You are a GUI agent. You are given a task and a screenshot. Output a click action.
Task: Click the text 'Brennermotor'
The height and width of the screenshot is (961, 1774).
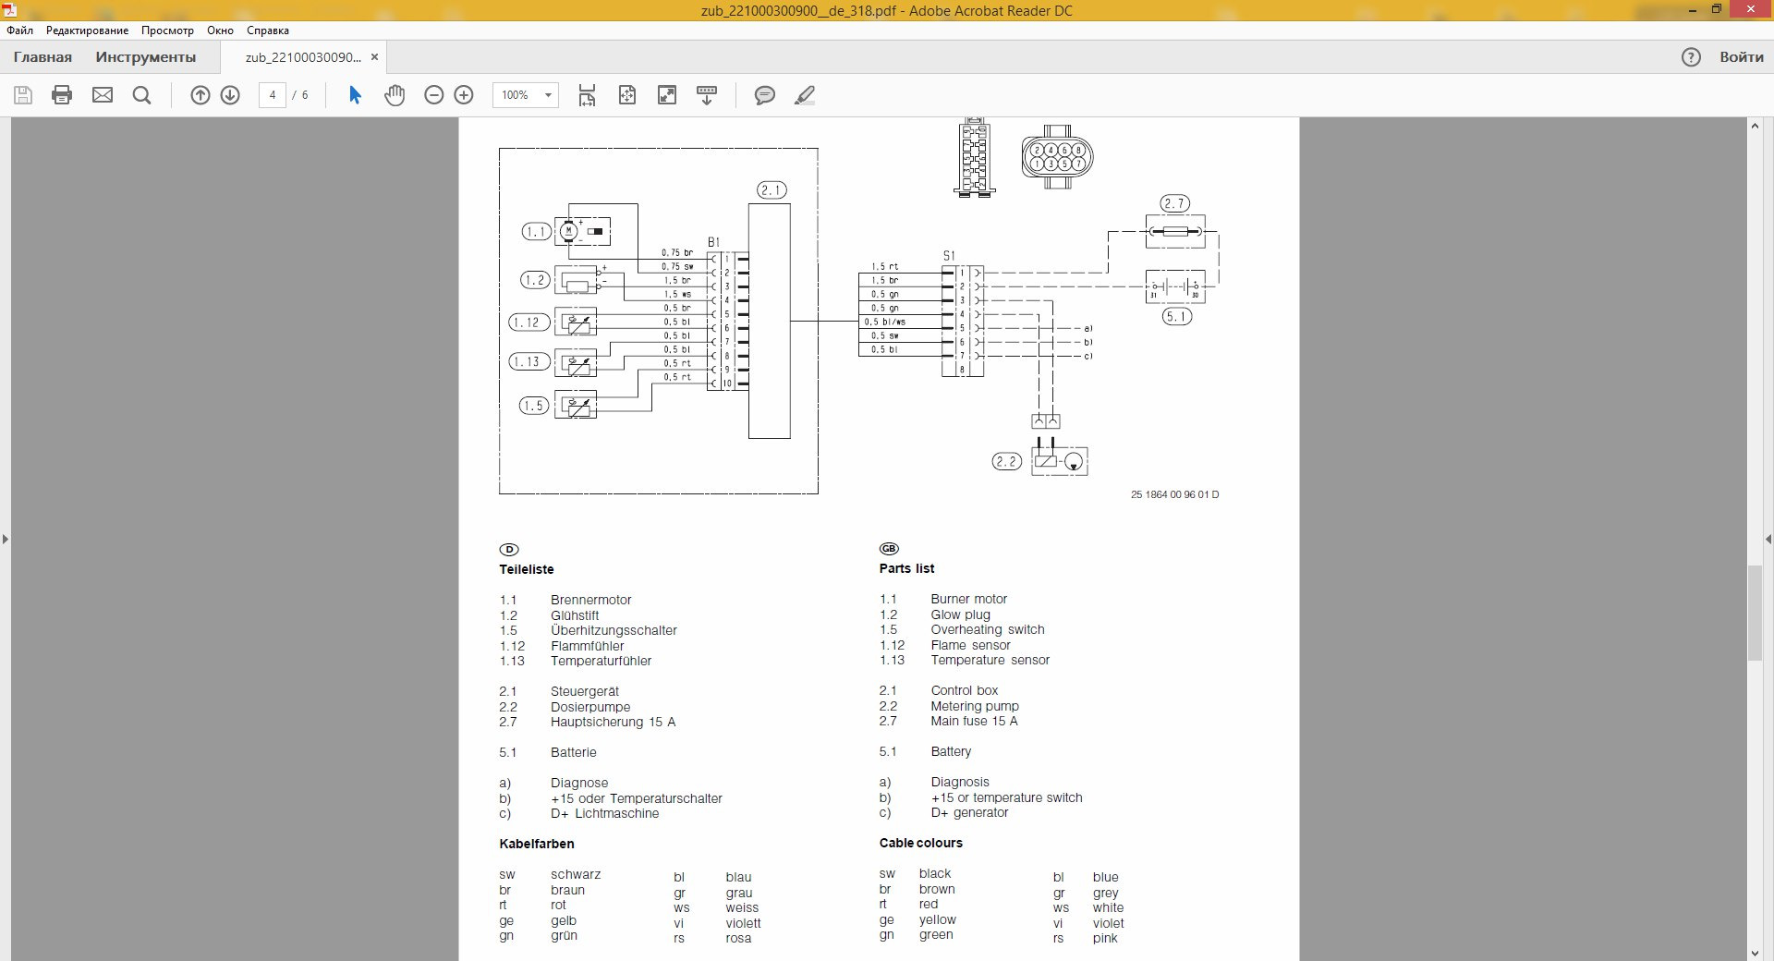(591, 600)
